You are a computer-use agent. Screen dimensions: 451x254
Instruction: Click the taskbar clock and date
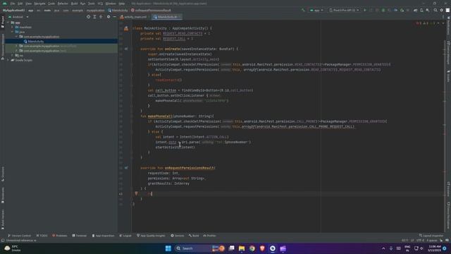click(434, 248)
